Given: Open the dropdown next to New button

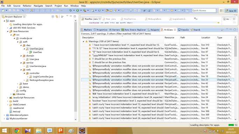Looking at the screenshot, I should 6,10.
